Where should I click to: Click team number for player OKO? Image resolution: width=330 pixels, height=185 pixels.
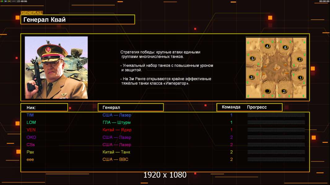pos(231,137)
